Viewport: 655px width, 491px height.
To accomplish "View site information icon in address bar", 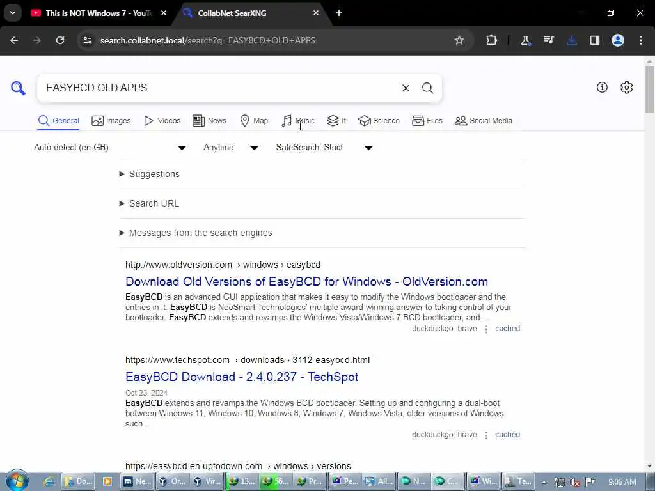I will pos(87,40).
